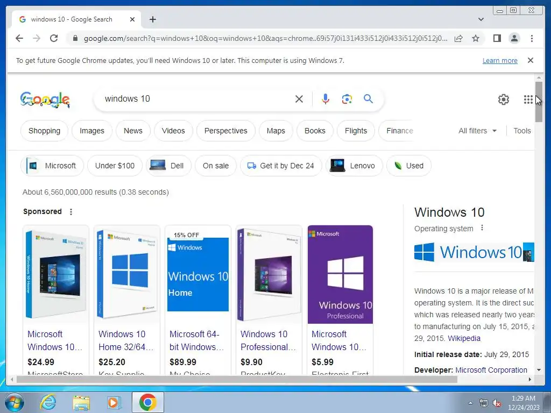Search by image with the Google Lens icon
Screen dimensions: 551x413
point(347,99)
